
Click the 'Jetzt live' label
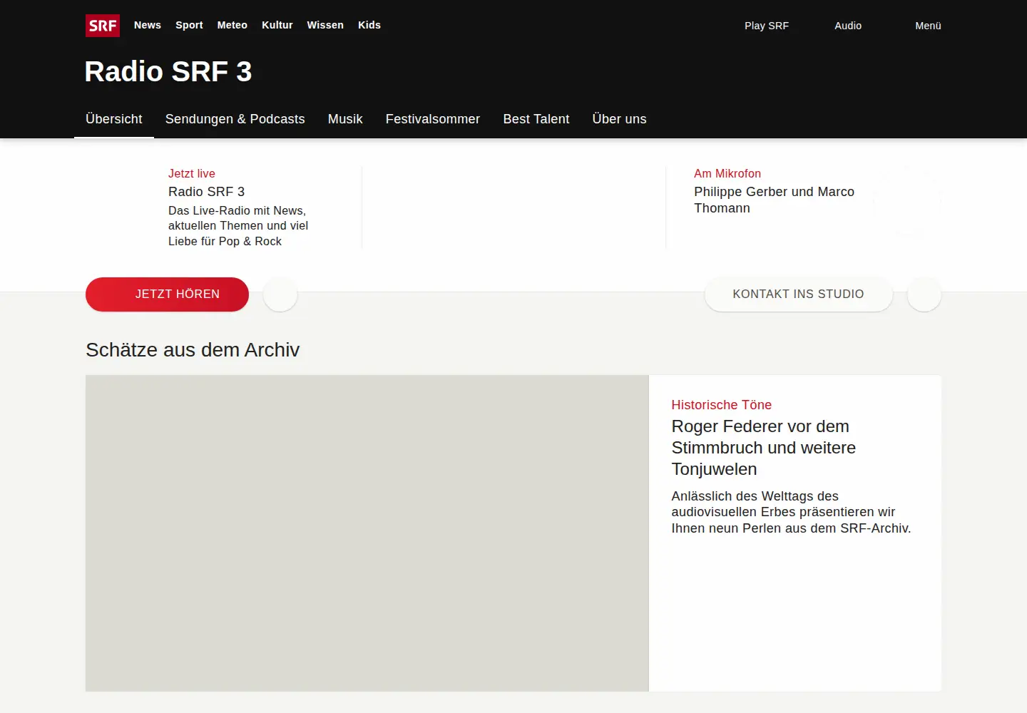tap(192, 173)
